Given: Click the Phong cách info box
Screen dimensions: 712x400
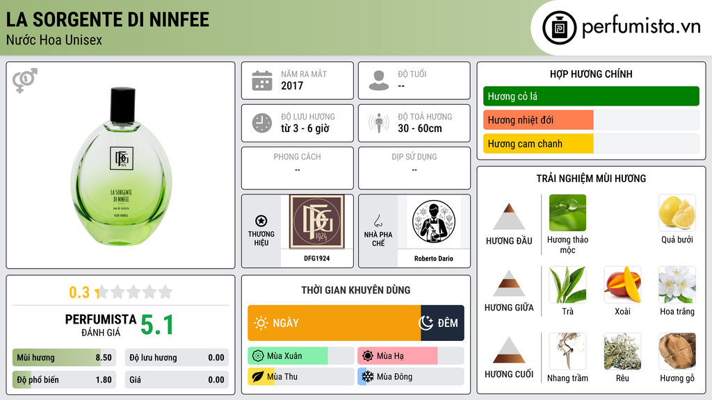Looking at the screenshot, I should tap(298, 168).
